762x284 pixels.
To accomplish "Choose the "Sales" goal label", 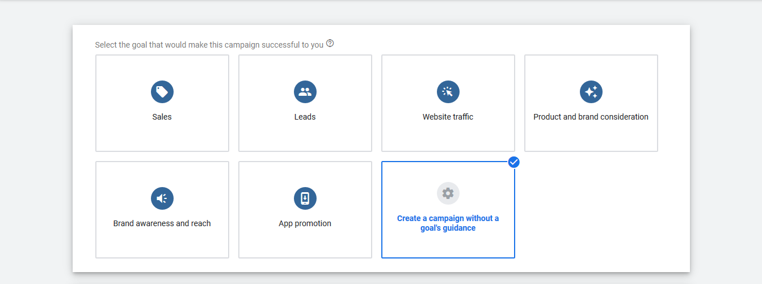I will click(x=162, y=117).
